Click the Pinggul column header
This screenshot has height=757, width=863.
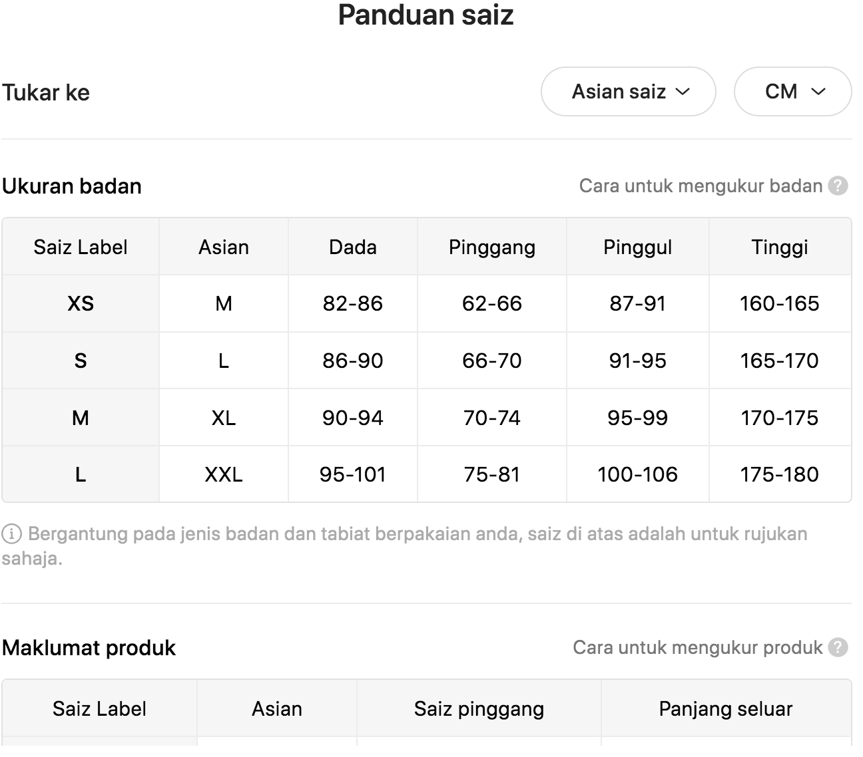coord(638,247)
